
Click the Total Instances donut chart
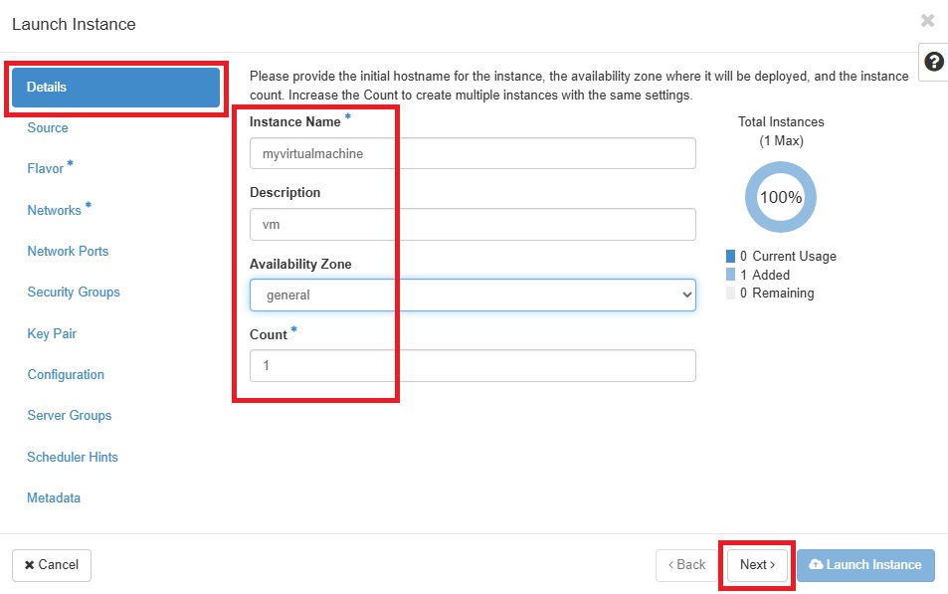781,197
